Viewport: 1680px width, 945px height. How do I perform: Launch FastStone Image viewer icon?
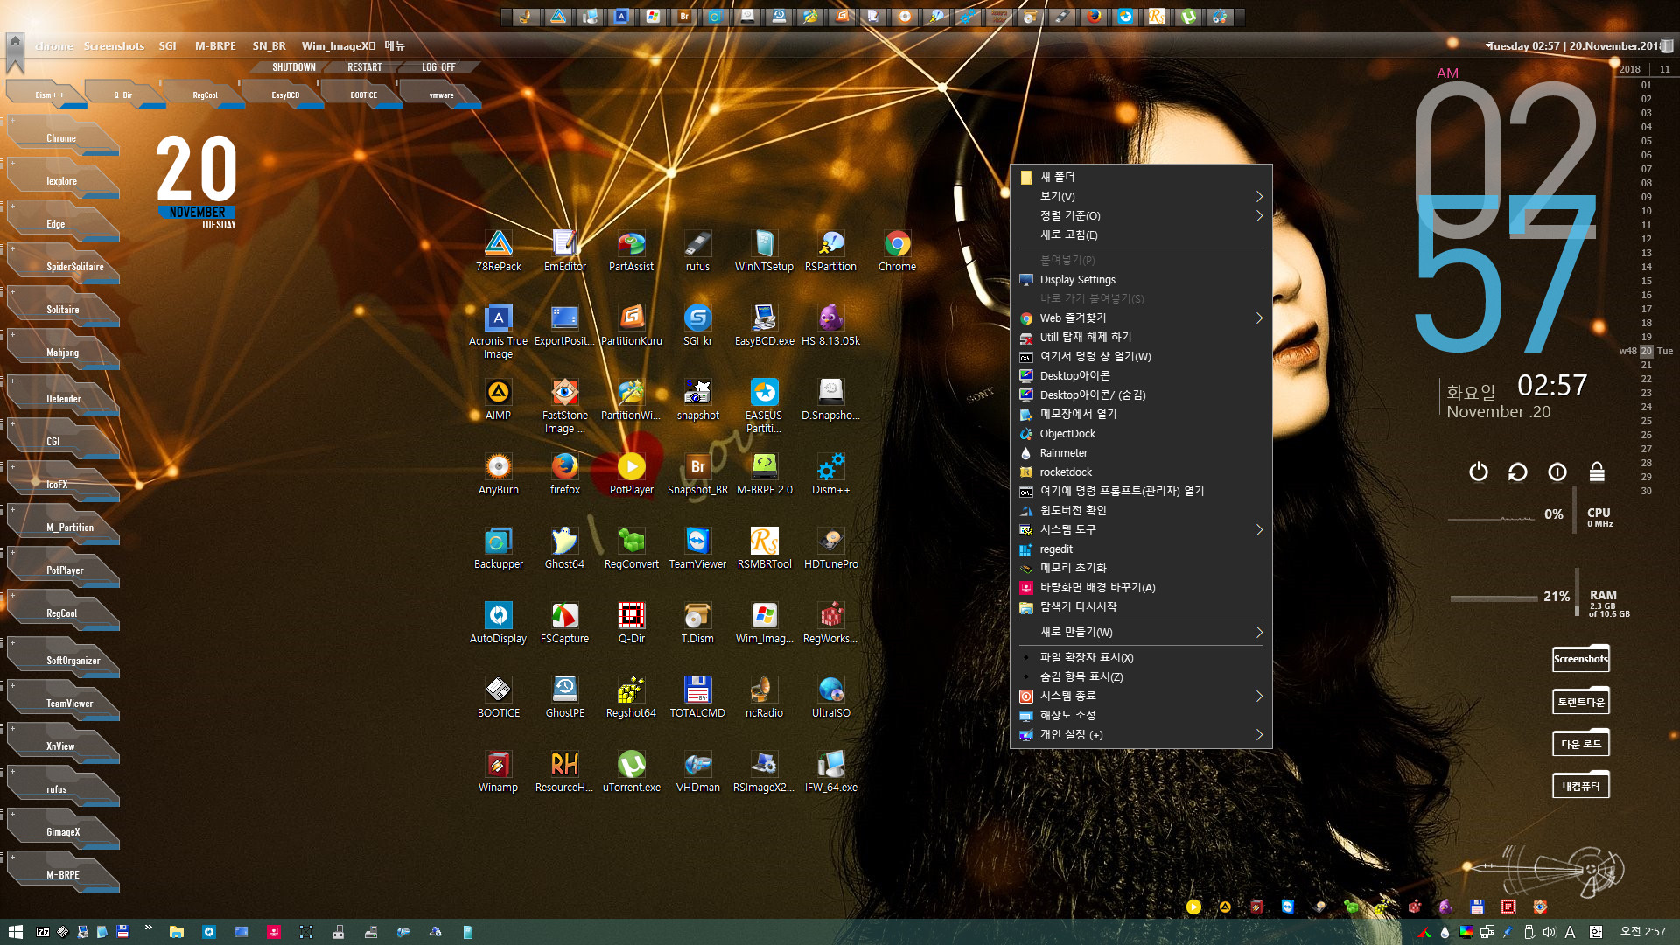pyautogui.click(x=565, y=406)
